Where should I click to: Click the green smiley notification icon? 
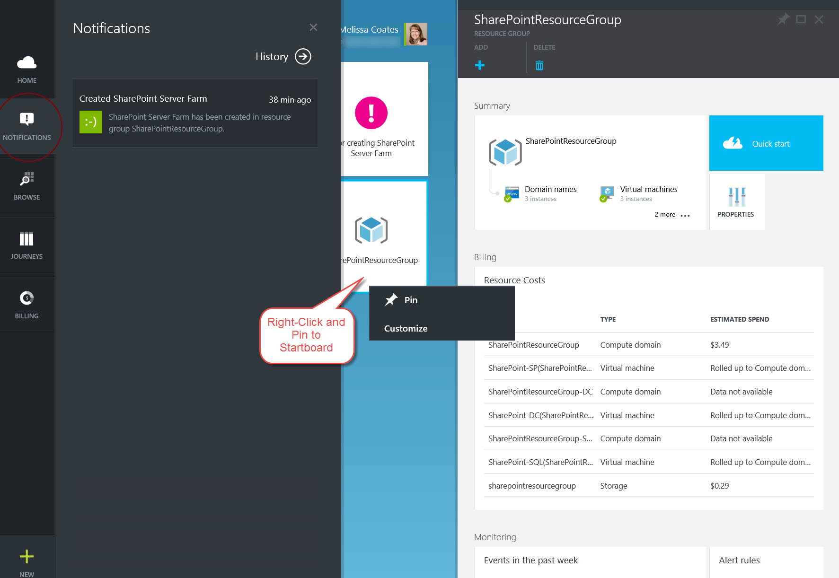(x=91, y=122)
